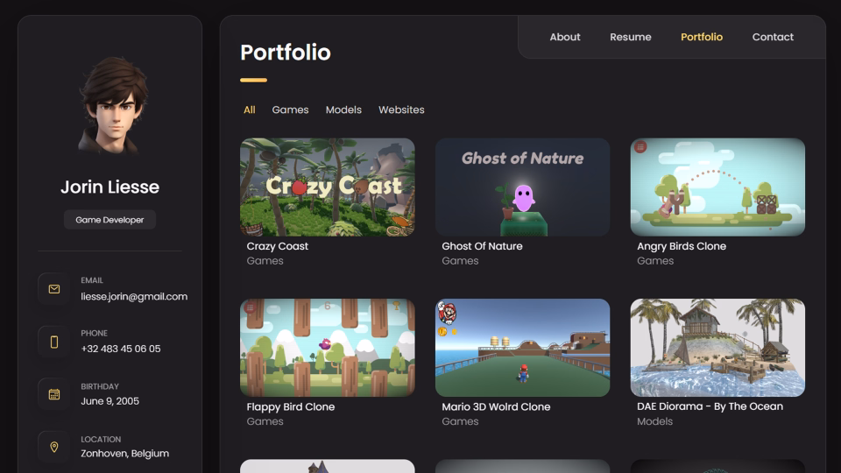
Task: Click the Zonhoven, Belgium location text
Action: pyautogui.click(x=124, y=454)
